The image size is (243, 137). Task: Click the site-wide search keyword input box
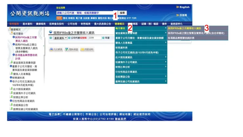pyautogui.click(x=85, y=13)
